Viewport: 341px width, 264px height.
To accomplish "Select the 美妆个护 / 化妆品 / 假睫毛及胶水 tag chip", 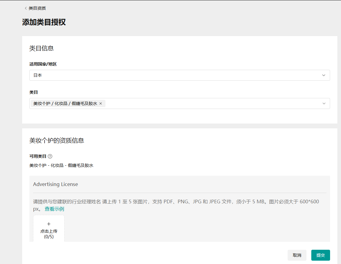I will pyautogui.click(x=65, y=103).
